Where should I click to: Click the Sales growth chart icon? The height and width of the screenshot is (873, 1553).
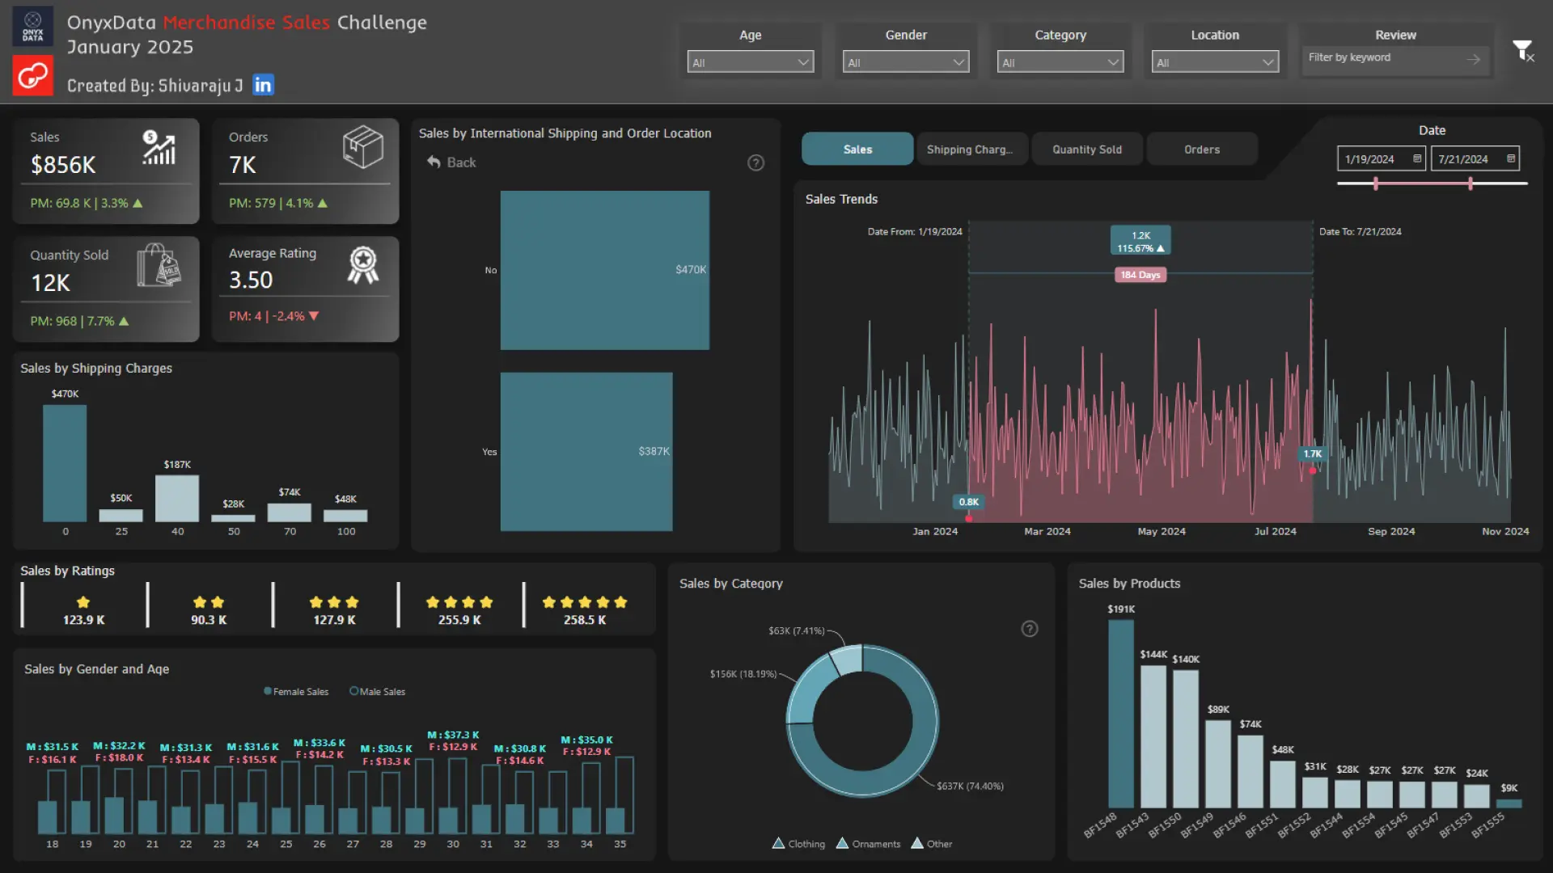pos(159,147)
